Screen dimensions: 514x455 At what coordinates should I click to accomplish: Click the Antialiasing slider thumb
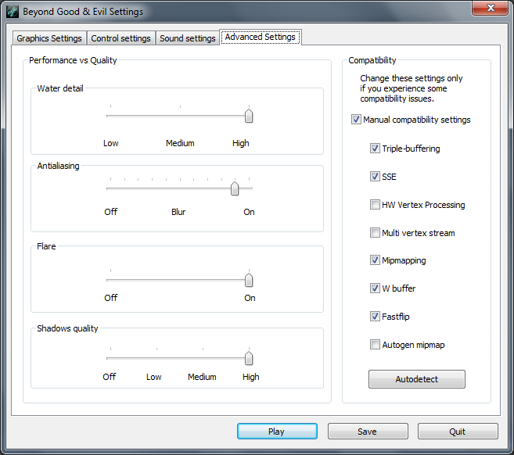click(235, 188)
